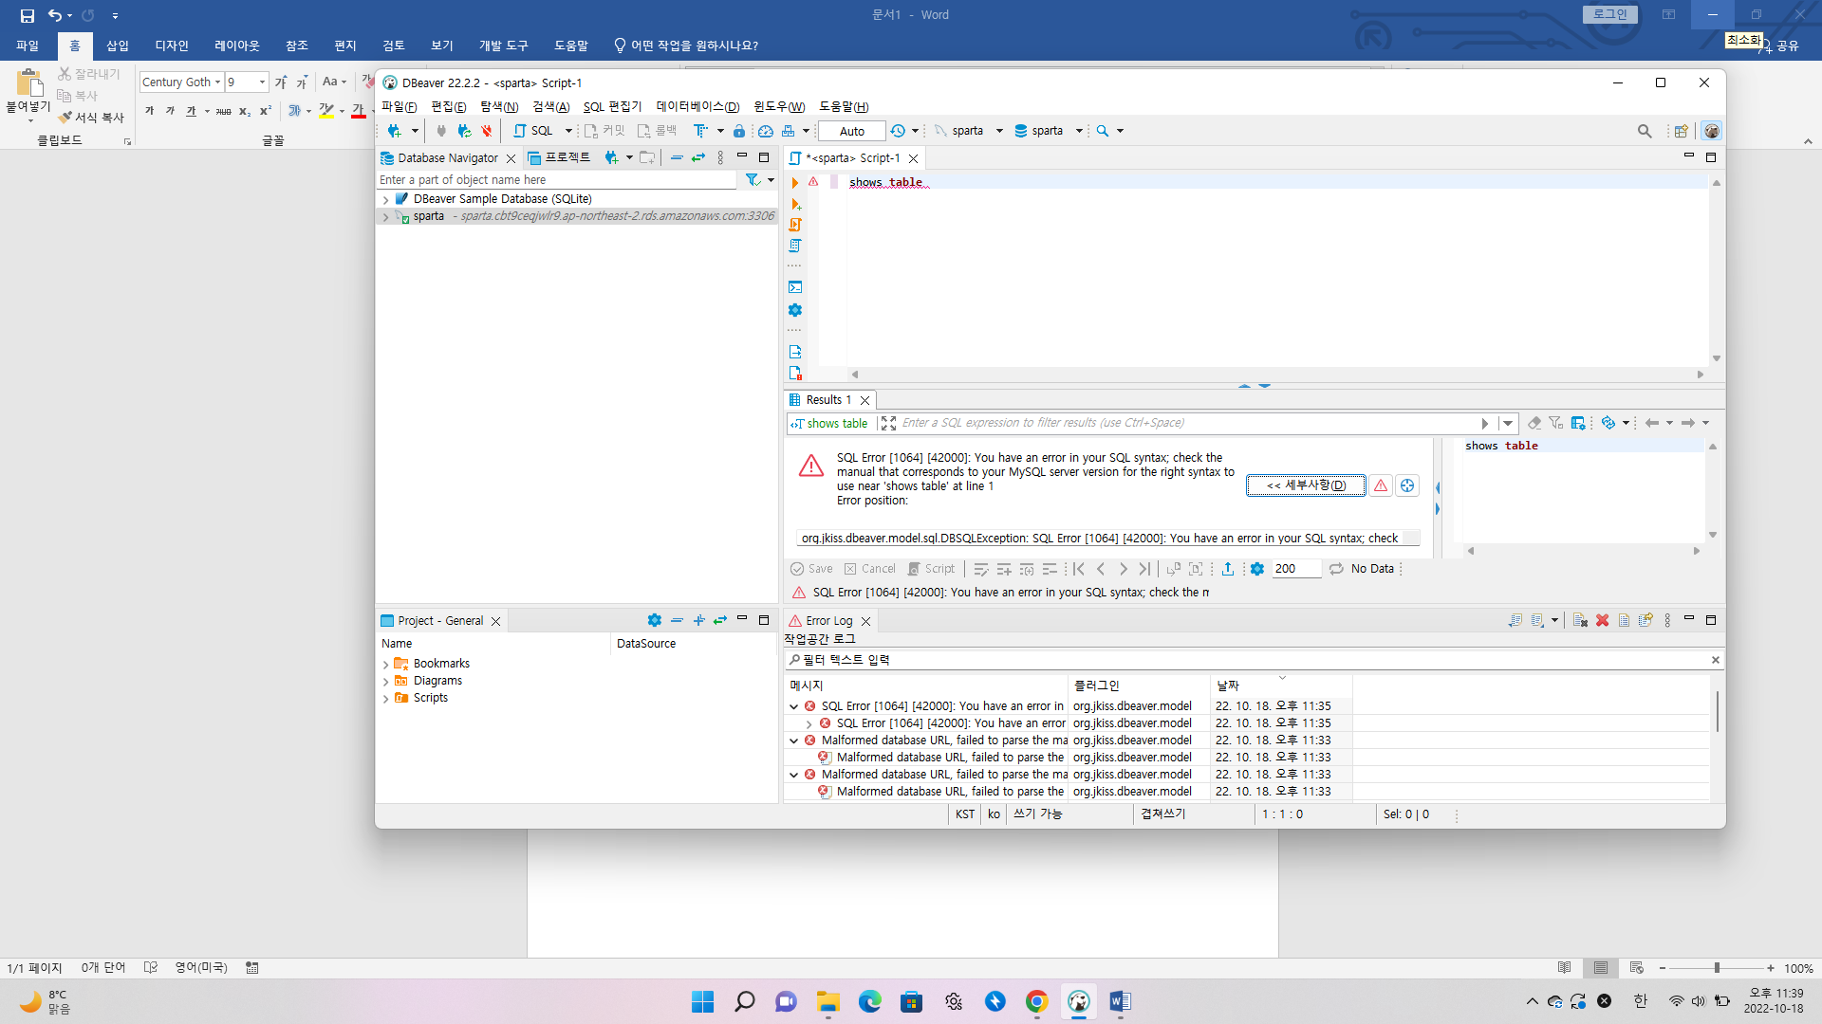Viewport: 1822px width, 1024px height.
Task: Open the dashboard gauge icon in DBeaver toolbar
Action: click(x=765, y=131)
